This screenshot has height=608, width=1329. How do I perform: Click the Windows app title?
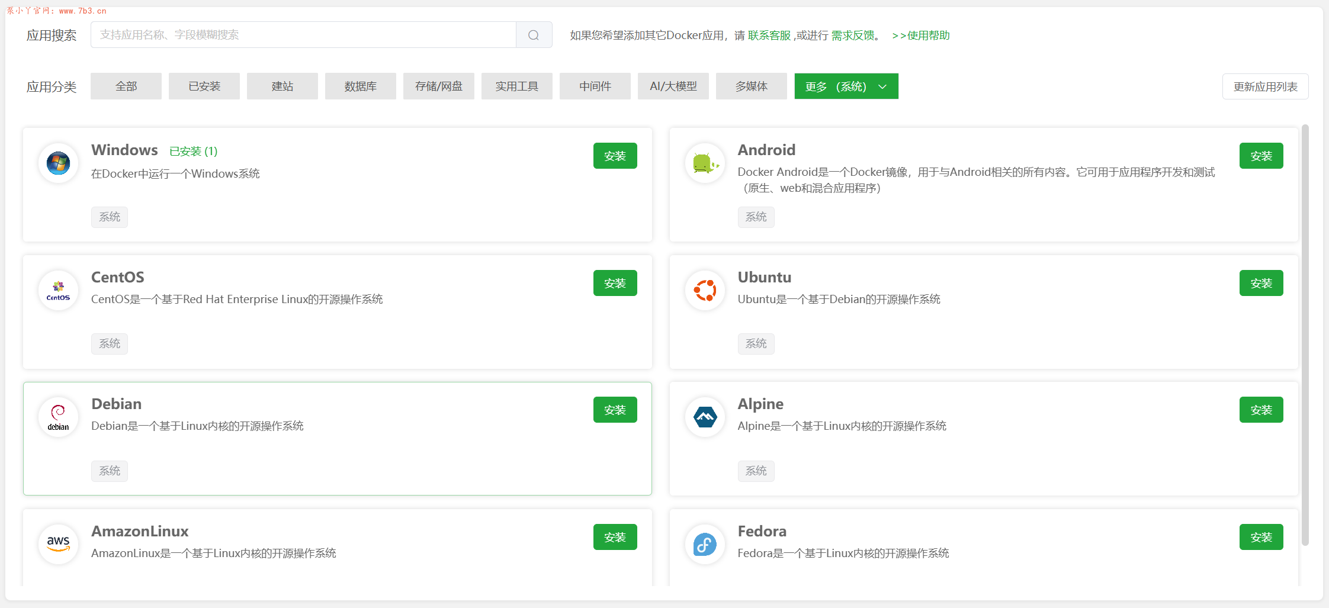(124, 150)
